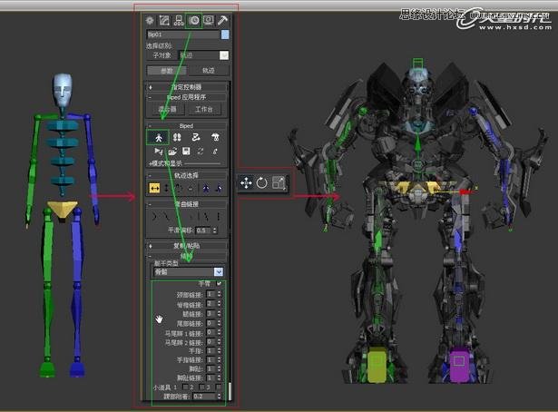
Task: Edit the 踝部附着 0.2 value field
Action: coord(204,396)
